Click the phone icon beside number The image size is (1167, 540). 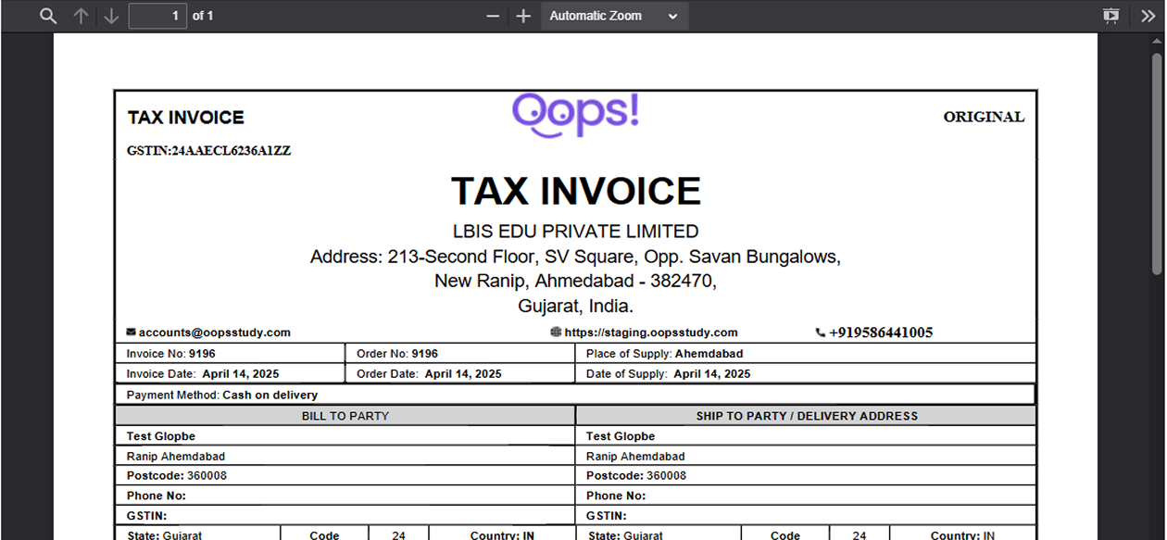pyautogui.click(x=821, y=333)
